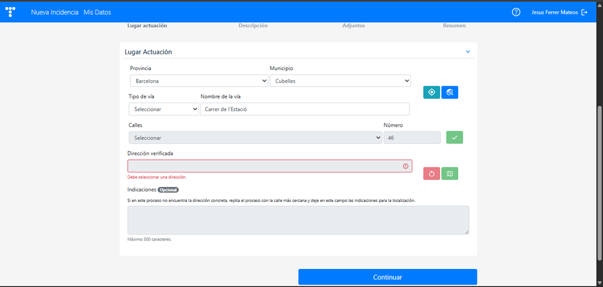Collapse the Lugar Actuación section chevron
Screen dimensions: 603x287
[x=468, y=52]
